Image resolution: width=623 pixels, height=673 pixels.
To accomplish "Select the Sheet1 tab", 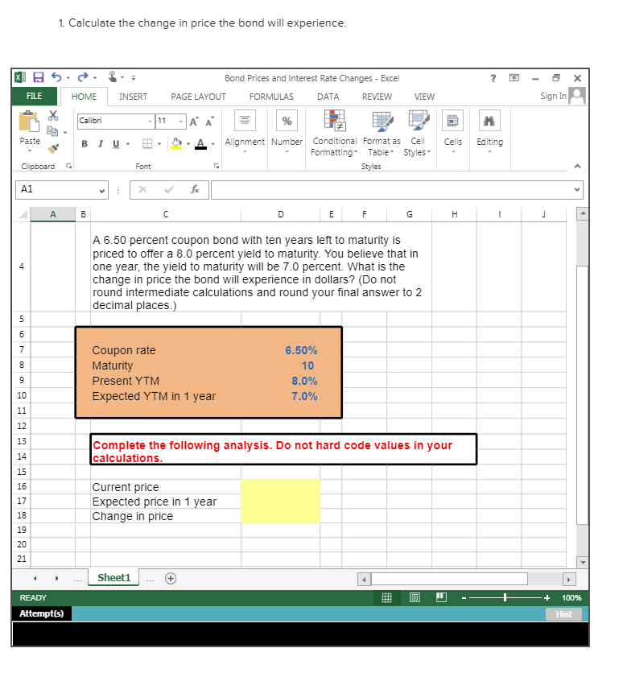I will coord(113,578).
